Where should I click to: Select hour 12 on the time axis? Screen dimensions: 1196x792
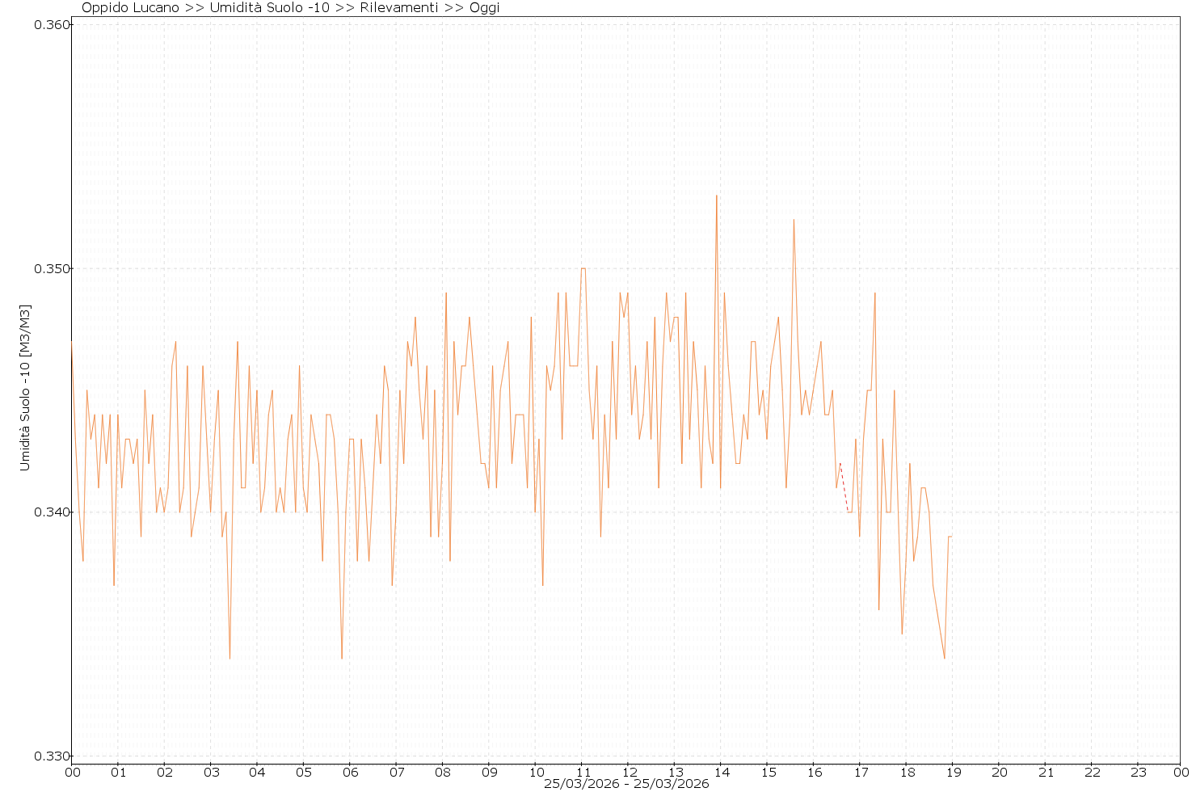[629, 772]
